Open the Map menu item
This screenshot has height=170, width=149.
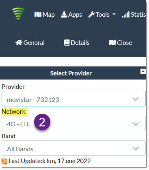point(45,15)
